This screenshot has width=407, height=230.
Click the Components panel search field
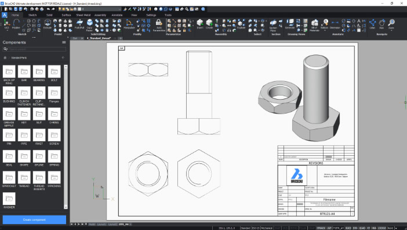(34, 49)
